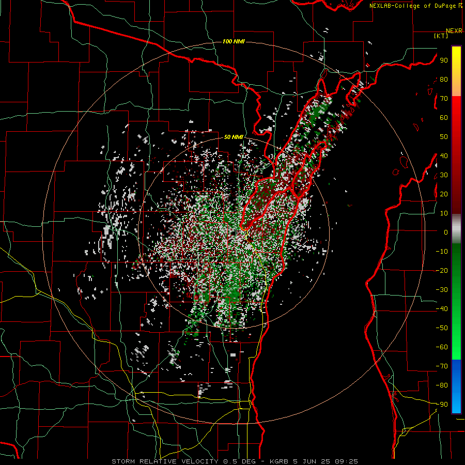Click the 10 value on velocity scale
This screenshot has height=465, width=465.
[x=444, y=213]
